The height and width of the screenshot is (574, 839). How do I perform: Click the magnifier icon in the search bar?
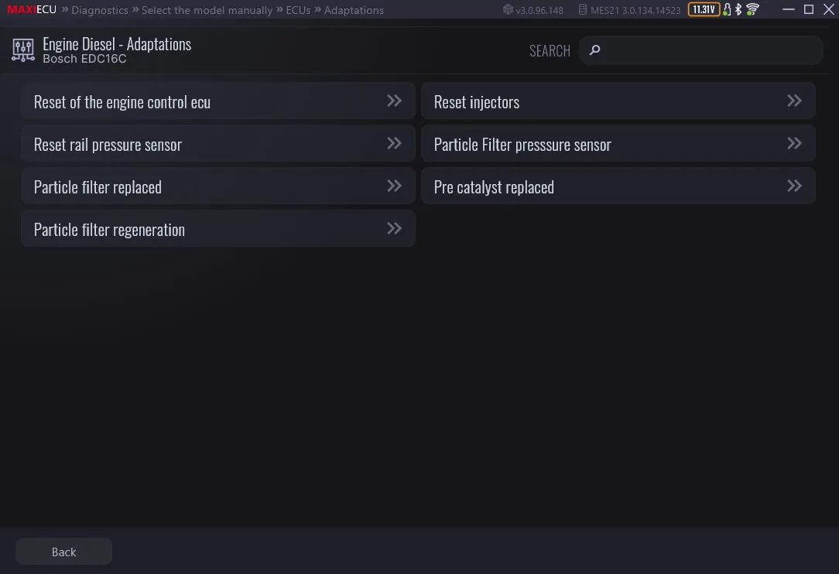(594, 50)
